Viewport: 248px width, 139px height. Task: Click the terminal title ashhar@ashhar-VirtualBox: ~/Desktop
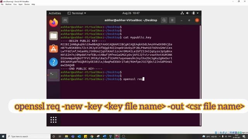[131, 20]
